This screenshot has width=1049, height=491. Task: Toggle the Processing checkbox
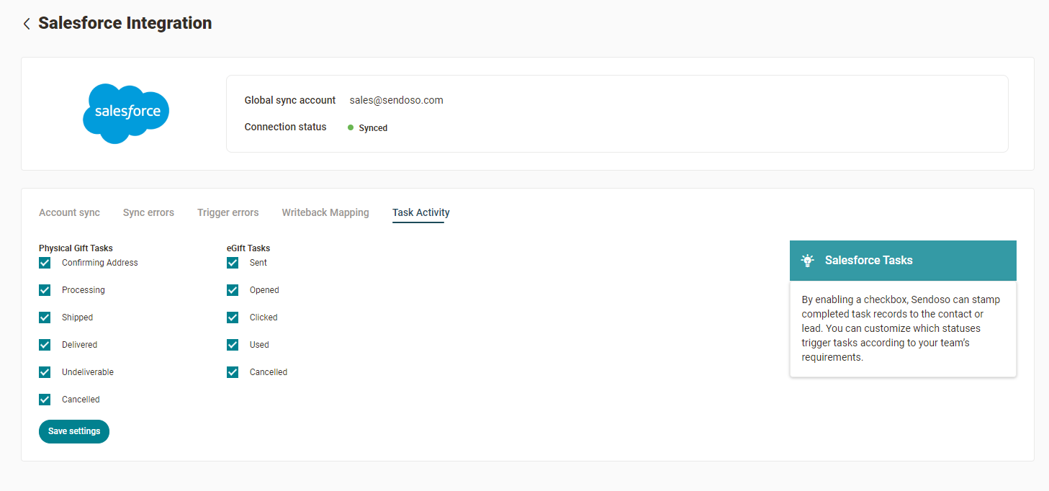45,290
